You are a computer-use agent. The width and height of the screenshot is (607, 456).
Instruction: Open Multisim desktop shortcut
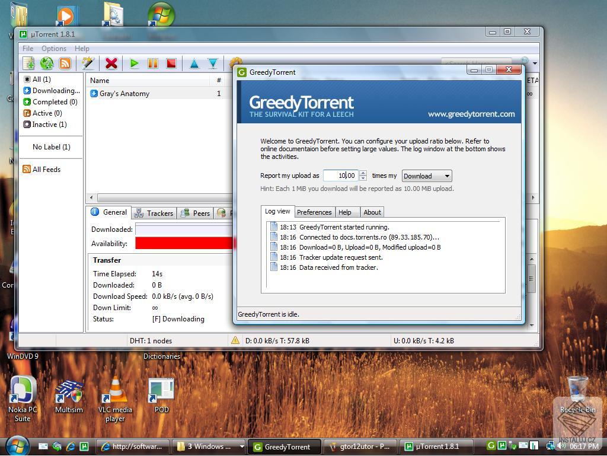[69, 396]
